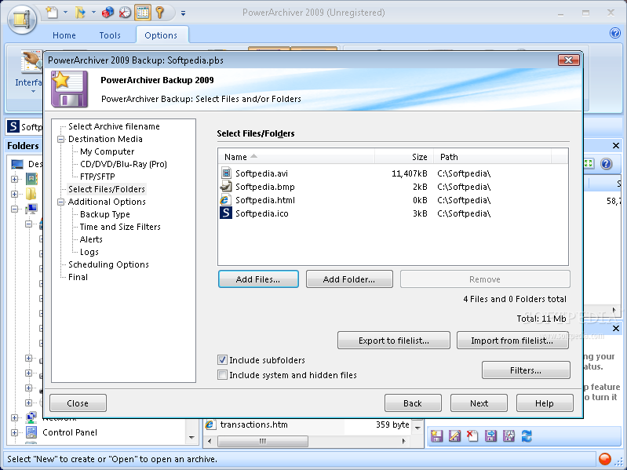This screenshot has width=627, height=470.
Task: Click the golden key icon in quick toolbar
Action: pos(160,13)
